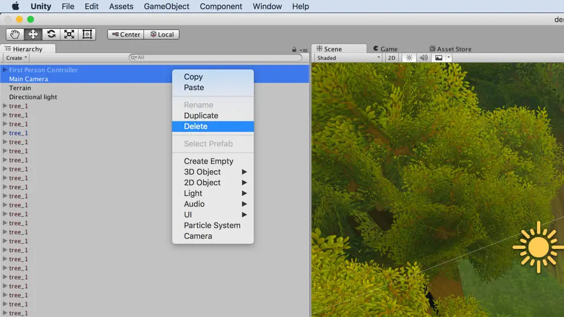The height and width of the screenshot is (317, 564).
Task: Choose Duplicate from context menu
Action: (213, 115)
